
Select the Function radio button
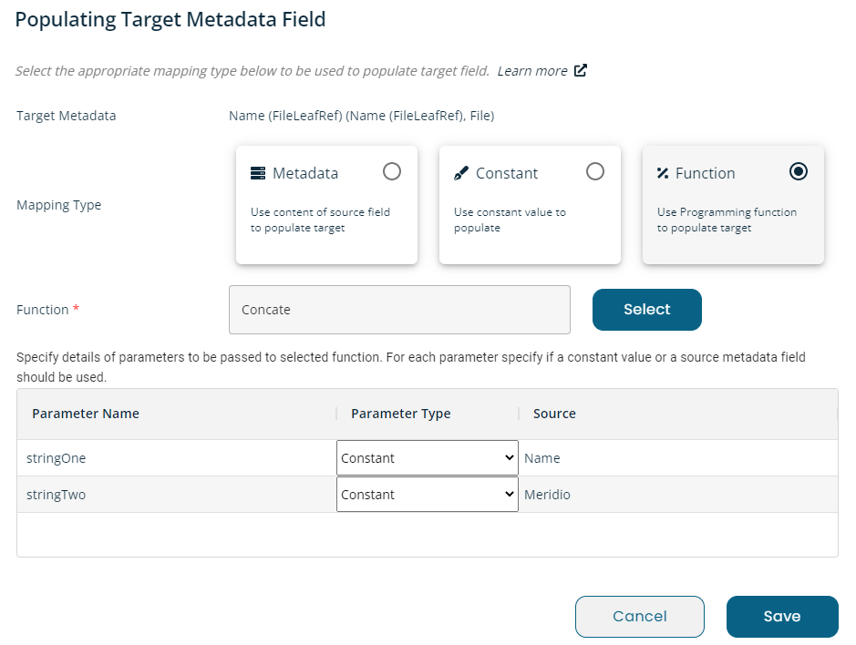click(x=799, y=171)
